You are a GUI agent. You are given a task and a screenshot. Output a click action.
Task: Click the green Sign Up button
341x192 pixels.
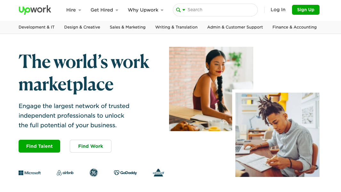coord(305,10)
